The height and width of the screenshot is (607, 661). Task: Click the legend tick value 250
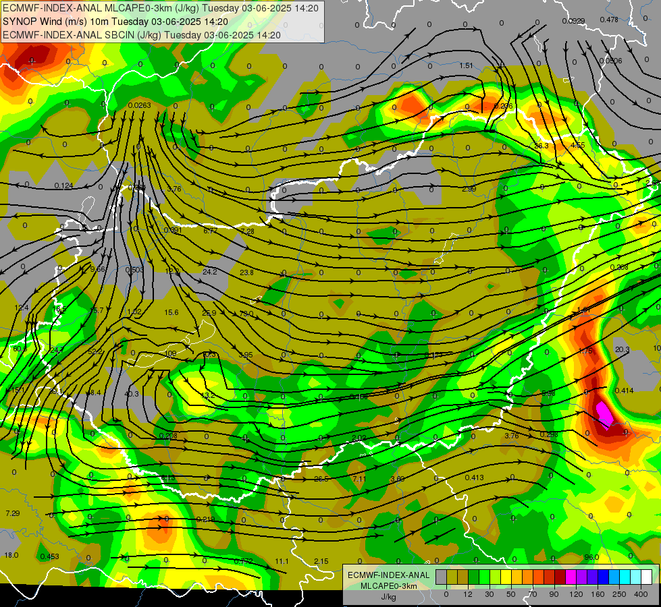pos(619,594)
